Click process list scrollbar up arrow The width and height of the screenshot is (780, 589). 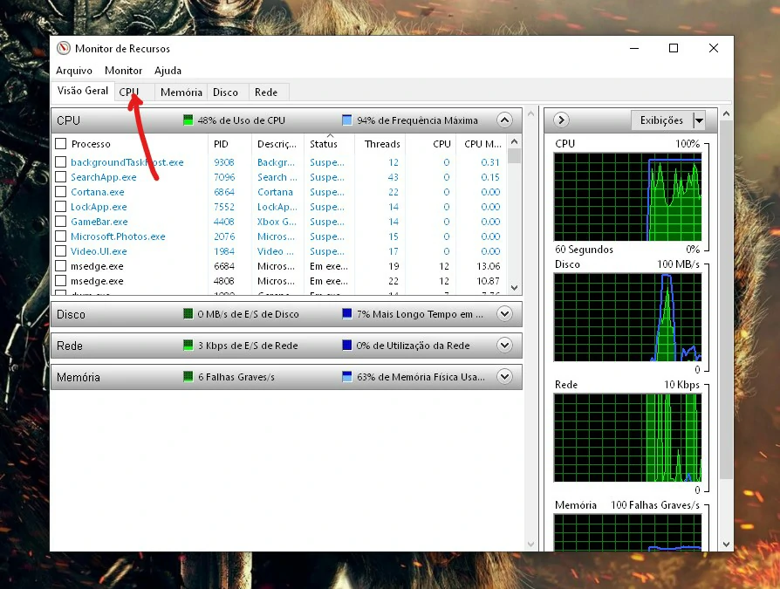pyautogui.click(x=515, y=141)
